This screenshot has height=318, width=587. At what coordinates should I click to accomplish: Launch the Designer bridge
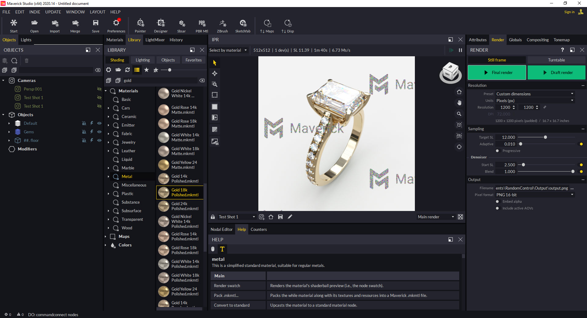(x=161, y=26)
